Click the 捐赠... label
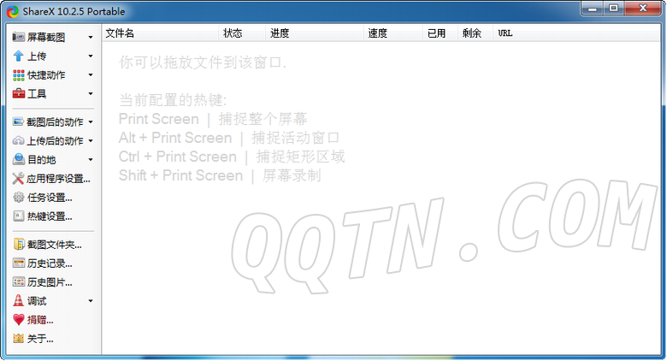 click(40, 320)
